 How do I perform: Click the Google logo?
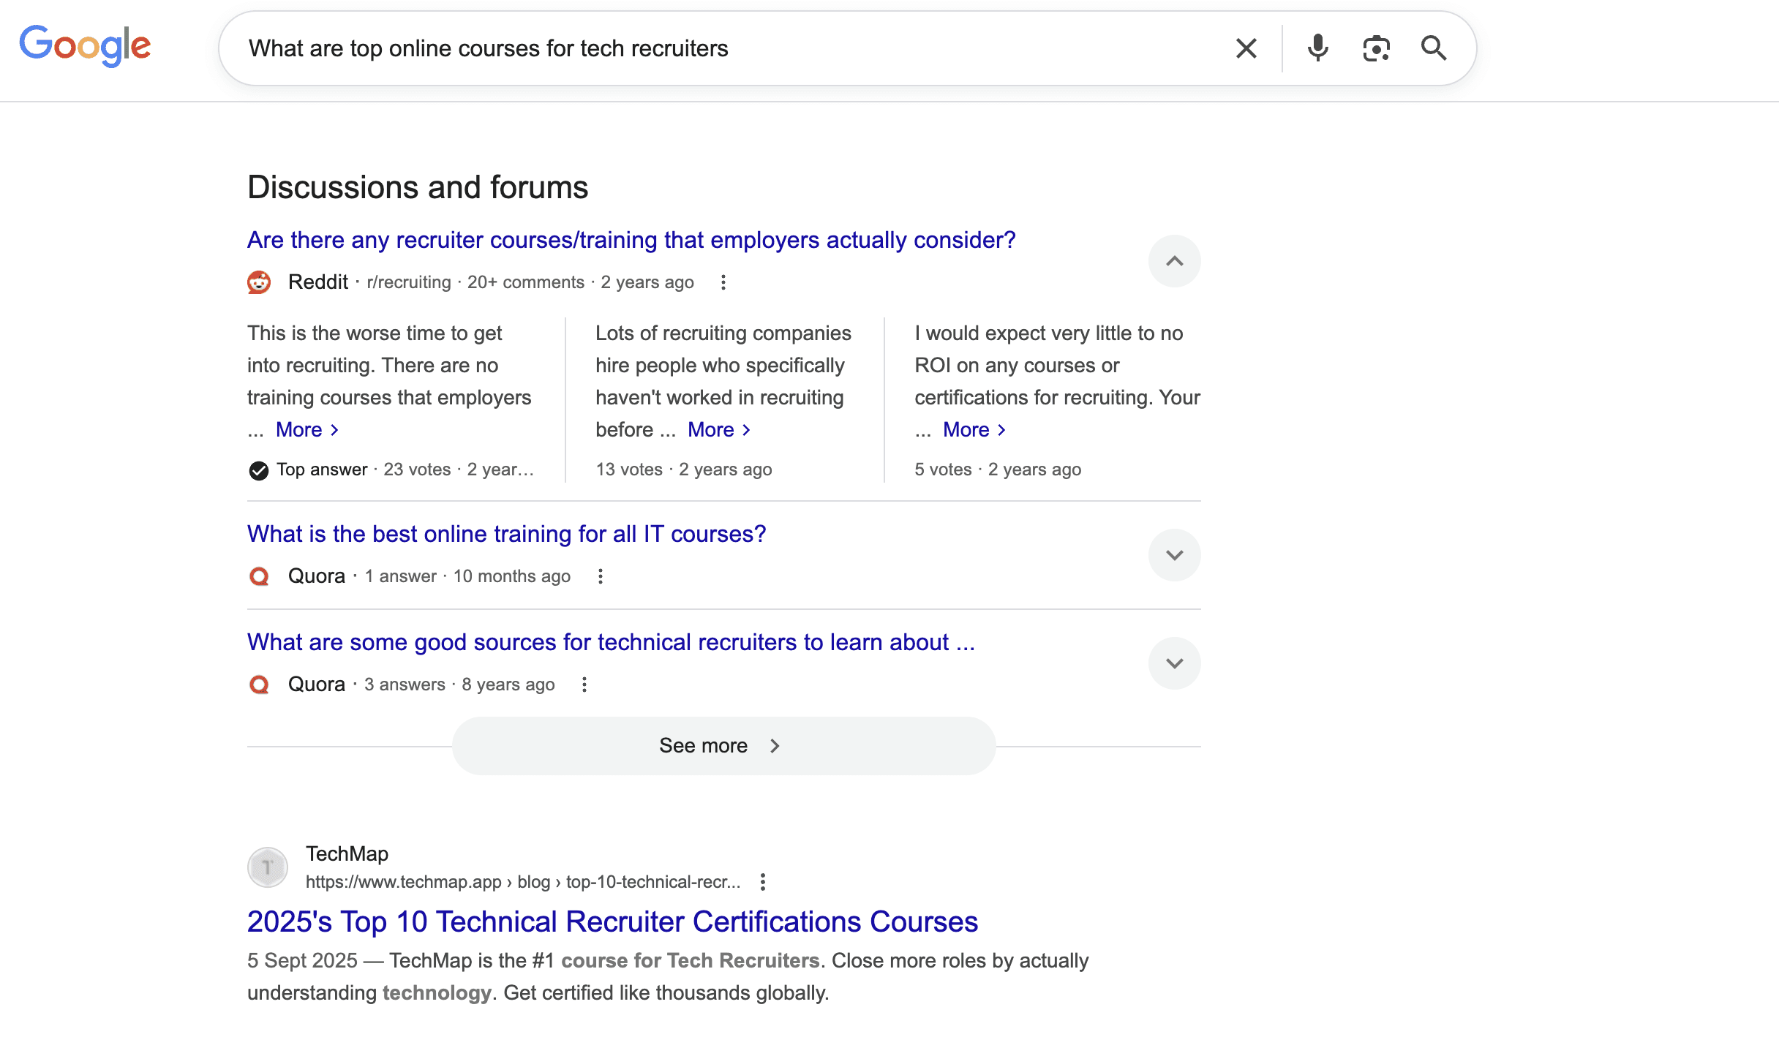84,46
